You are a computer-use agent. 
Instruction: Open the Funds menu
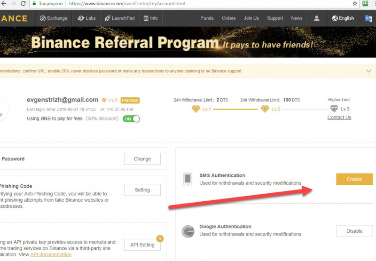(x=207, y=18)
